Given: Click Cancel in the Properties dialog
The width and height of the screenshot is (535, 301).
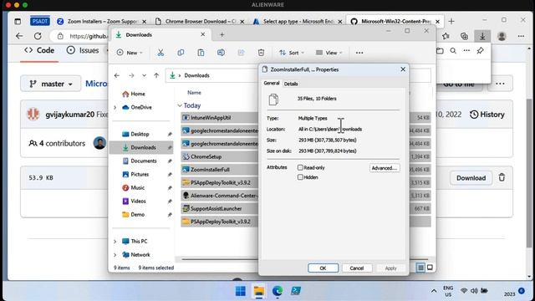Looking at the screenshot, I should coord(357,268).
